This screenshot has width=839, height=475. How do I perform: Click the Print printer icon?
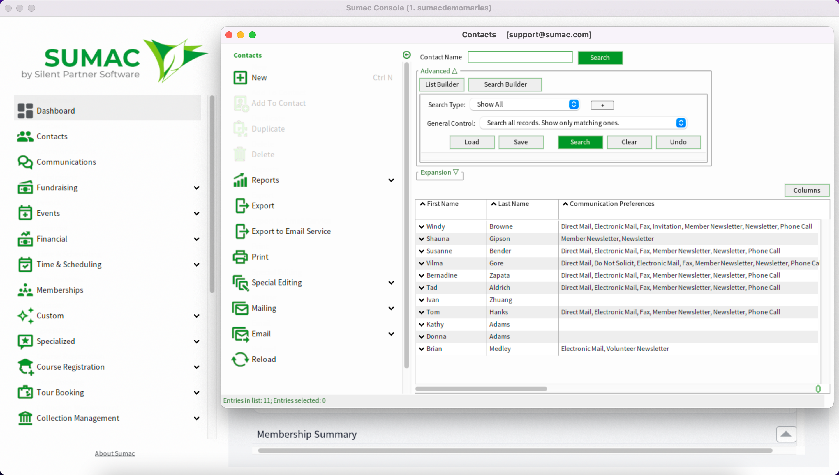pos(240,257)
